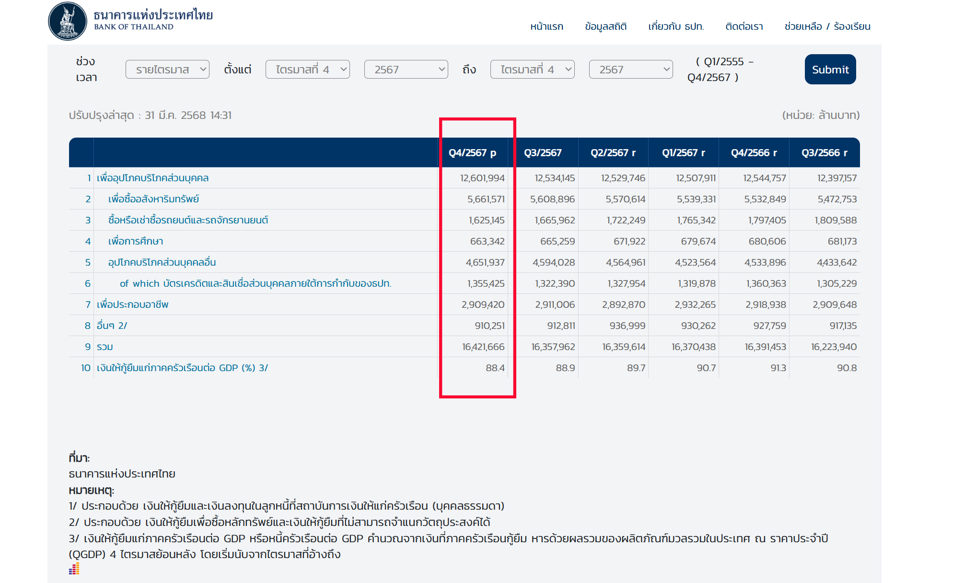This screenshot has height=583, width=953.
Task: Open the end year 2567 dropdown
Action: click(631, 70)
